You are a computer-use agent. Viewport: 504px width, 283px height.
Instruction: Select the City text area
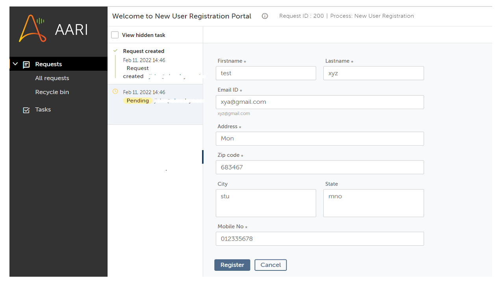click(x=266, y=203)
